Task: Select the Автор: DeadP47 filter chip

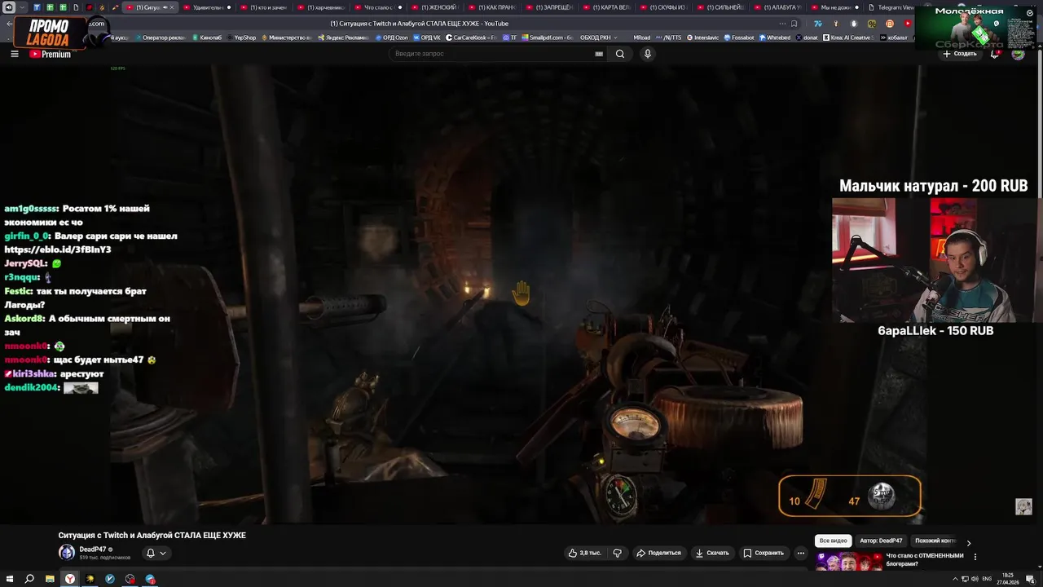Action: 881,541
